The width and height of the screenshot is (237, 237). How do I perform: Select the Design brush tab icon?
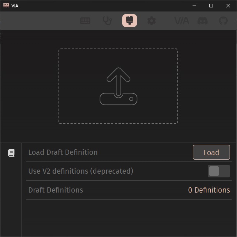(130, 21)
